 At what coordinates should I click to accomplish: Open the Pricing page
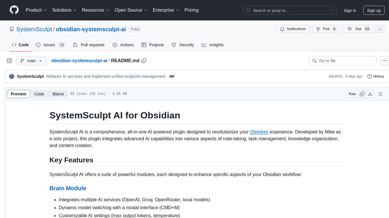click(x=192, y=10)
